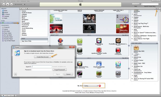Click the Search iTunes Store field
161x97 pixels.
(x=150, y=4)
